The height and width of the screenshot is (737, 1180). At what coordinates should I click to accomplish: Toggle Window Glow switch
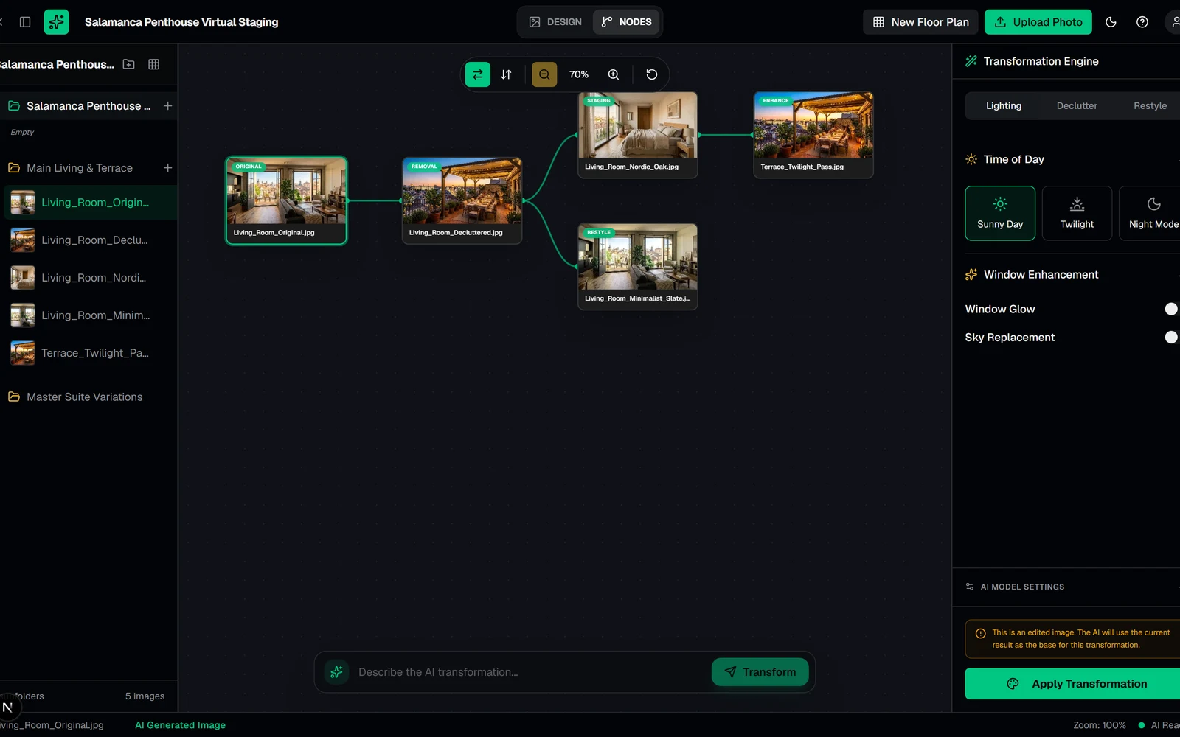coord(1171,309)
